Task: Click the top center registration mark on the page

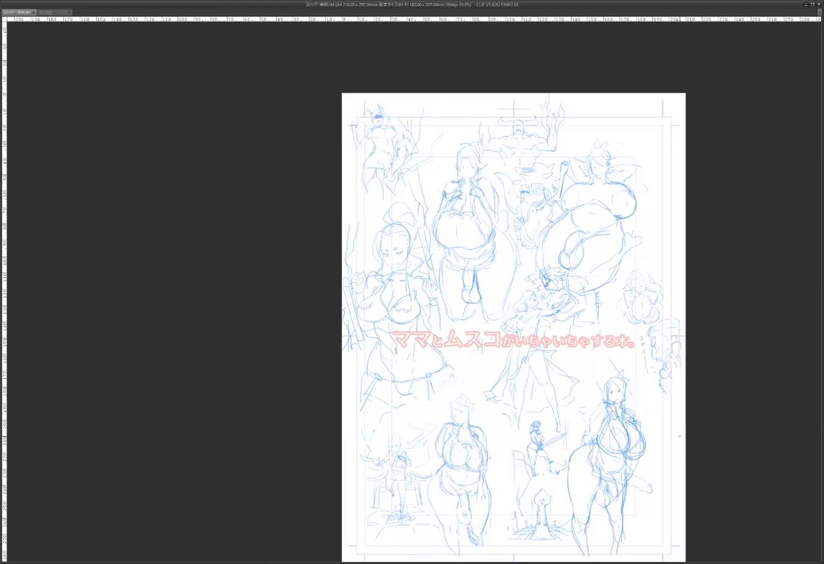Action: pyautogui.click(x=514, y=108)
